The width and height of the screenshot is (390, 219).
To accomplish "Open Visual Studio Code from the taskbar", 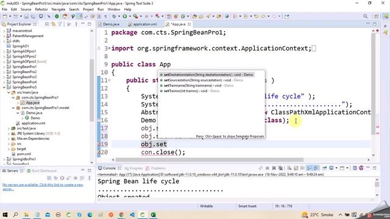I will pyautogui.click(x=132, y=215).
